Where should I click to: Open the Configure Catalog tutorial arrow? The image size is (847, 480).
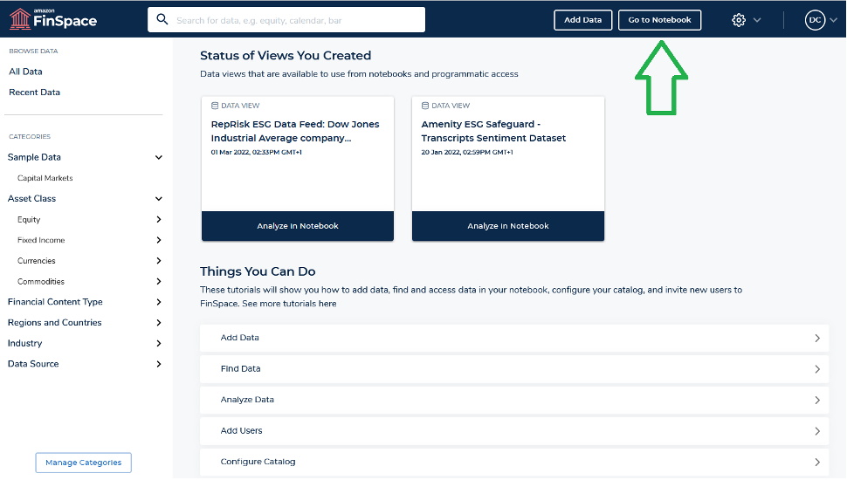[817, 463]
